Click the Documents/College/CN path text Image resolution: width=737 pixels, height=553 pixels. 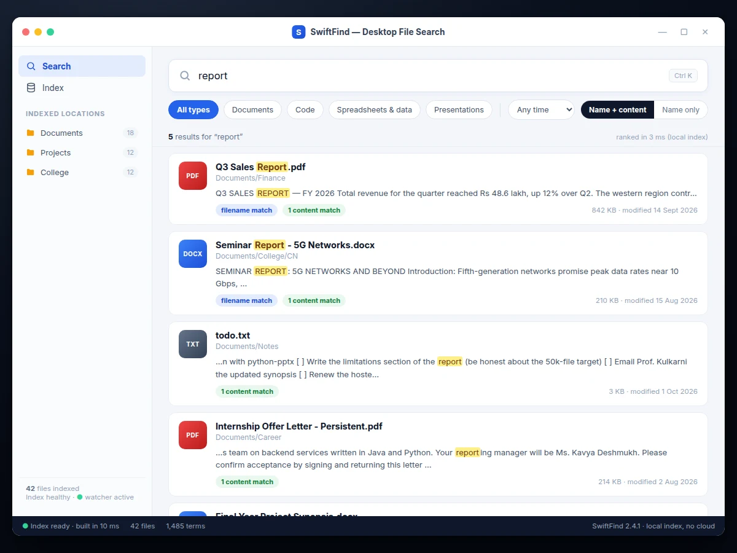pos(257,256)
